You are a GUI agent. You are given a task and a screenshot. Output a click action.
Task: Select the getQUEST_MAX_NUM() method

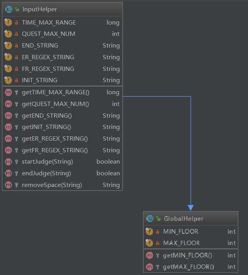click(55, 104)
